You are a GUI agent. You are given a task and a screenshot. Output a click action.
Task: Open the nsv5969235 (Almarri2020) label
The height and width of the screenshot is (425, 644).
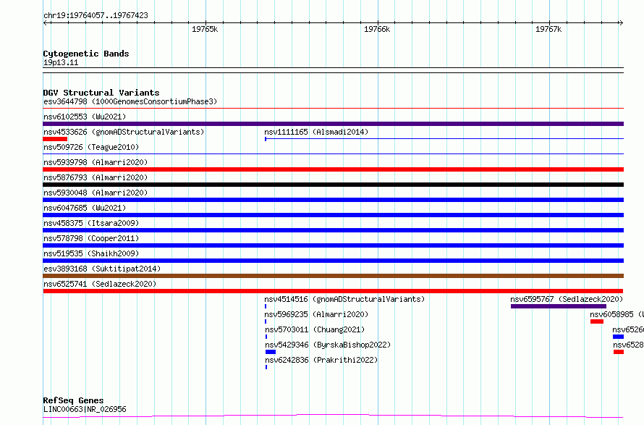click(316, 314)
